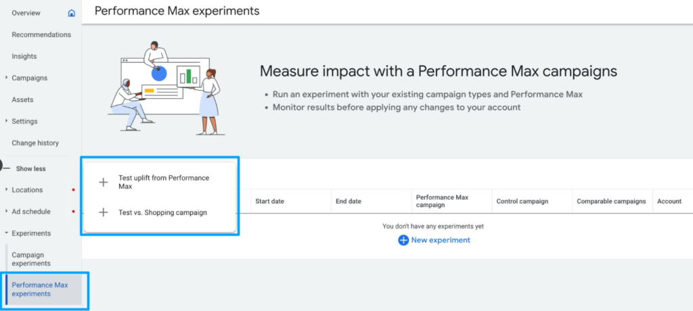Open the Overview page in sidebar

pos(26,14)
